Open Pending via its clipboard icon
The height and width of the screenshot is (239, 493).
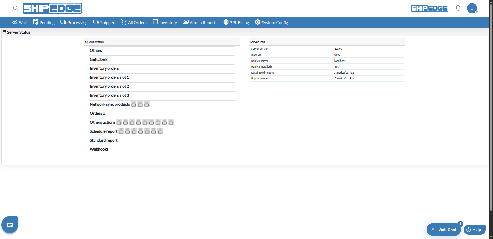(x=35, y=22)
